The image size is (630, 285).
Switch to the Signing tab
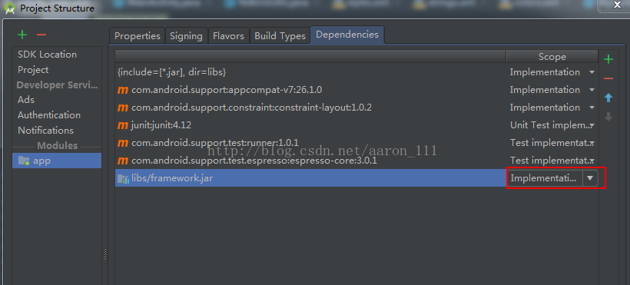pyautogui.click(x=186, y=36)
